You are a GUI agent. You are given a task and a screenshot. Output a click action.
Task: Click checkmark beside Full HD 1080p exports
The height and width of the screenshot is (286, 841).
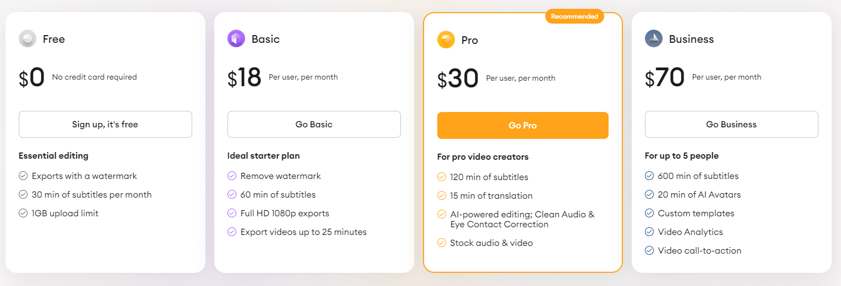coord(232,214)
